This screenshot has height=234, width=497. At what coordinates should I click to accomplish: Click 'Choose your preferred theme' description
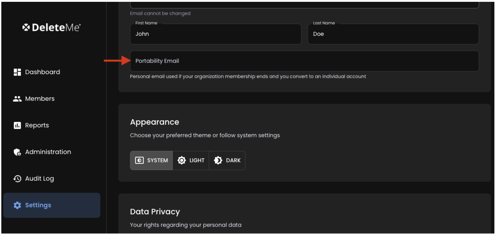pyautogui.click(x=205, y=135)
